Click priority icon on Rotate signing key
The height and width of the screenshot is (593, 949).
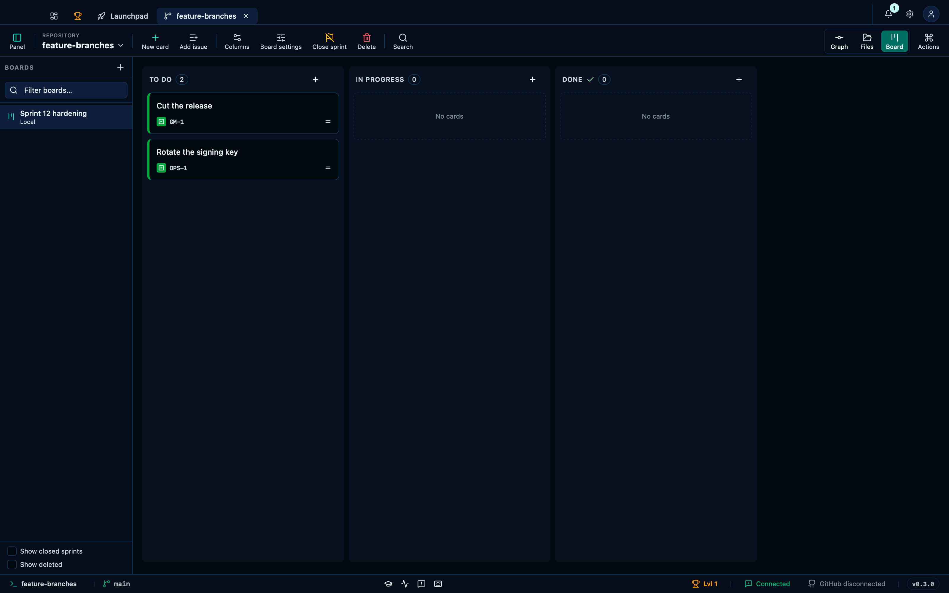(x=328, y=168)
